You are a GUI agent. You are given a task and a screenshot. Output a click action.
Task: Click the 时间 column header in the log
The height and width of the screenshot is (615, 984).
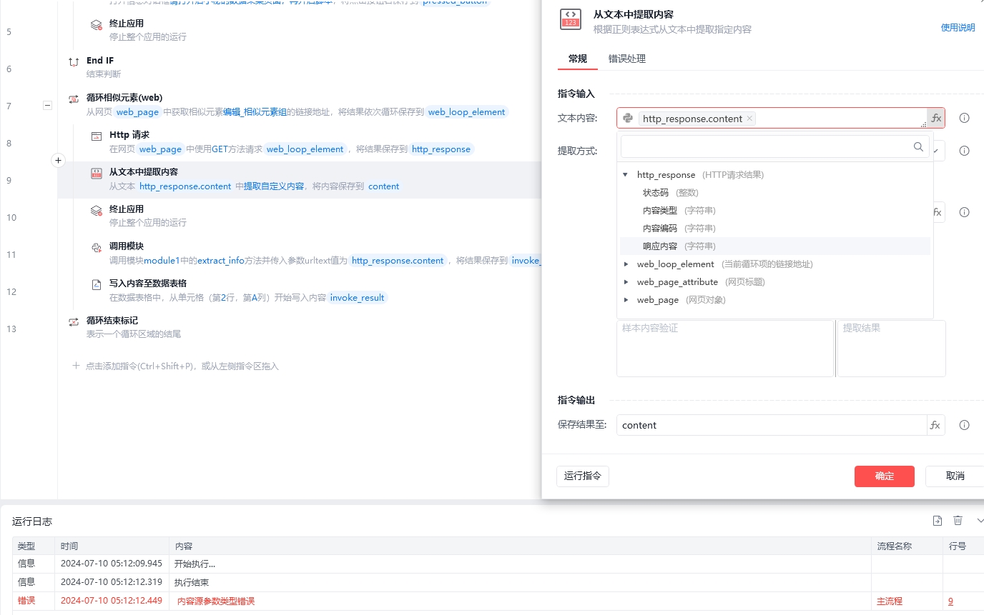point(112,546)
